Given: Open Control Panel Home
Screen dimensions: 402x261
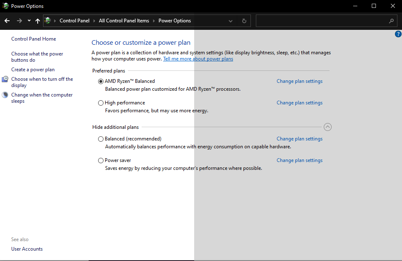Looking at the screenshot, I should tap(34, 39).
